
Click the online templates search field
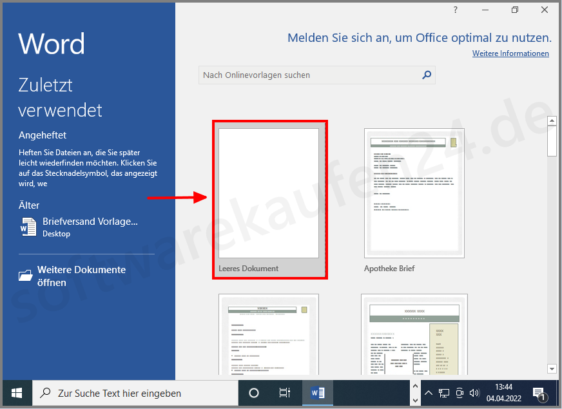click(309, 75)
